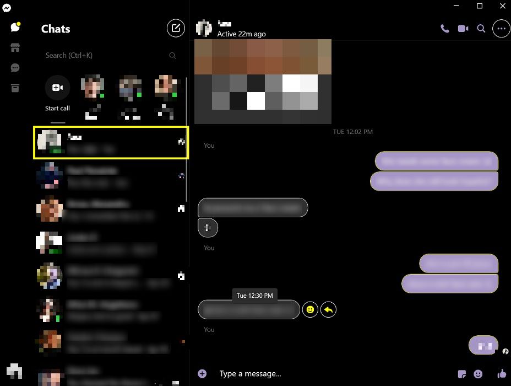Start a voice call using the phone icon
Viewport: 511px width, 386px height.
pos(445,28)
